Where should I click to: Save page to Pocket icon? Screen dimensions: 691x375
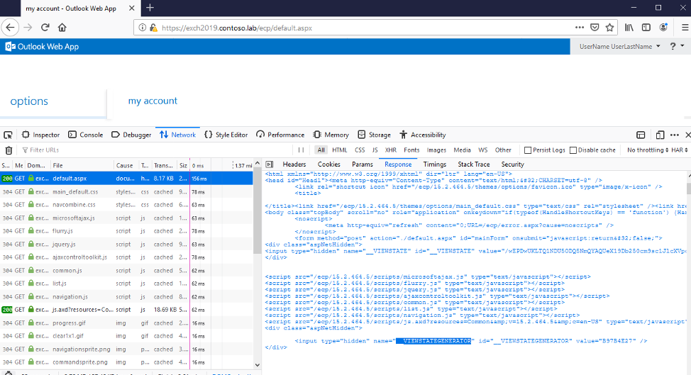coord(595,28)
